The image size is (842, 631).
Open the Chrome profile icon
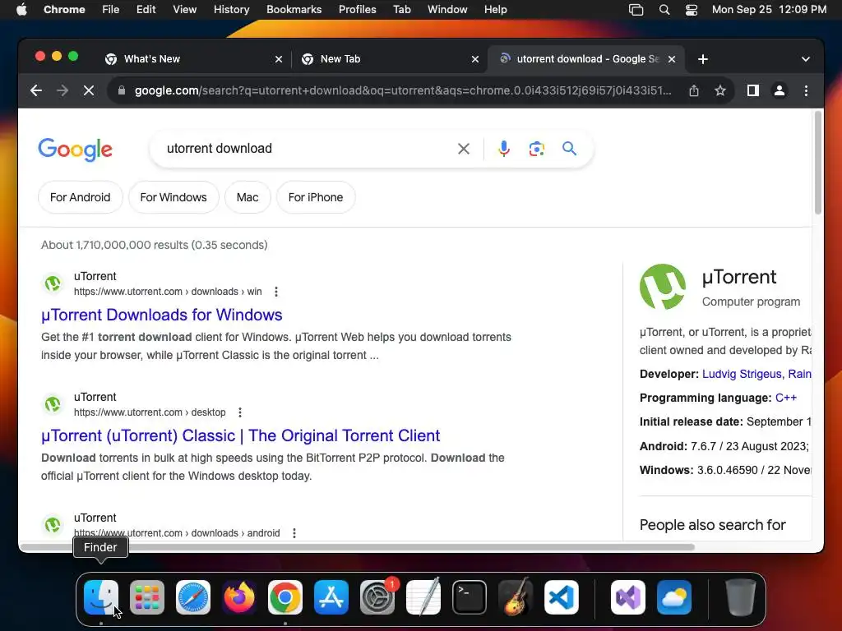(780, 90)
